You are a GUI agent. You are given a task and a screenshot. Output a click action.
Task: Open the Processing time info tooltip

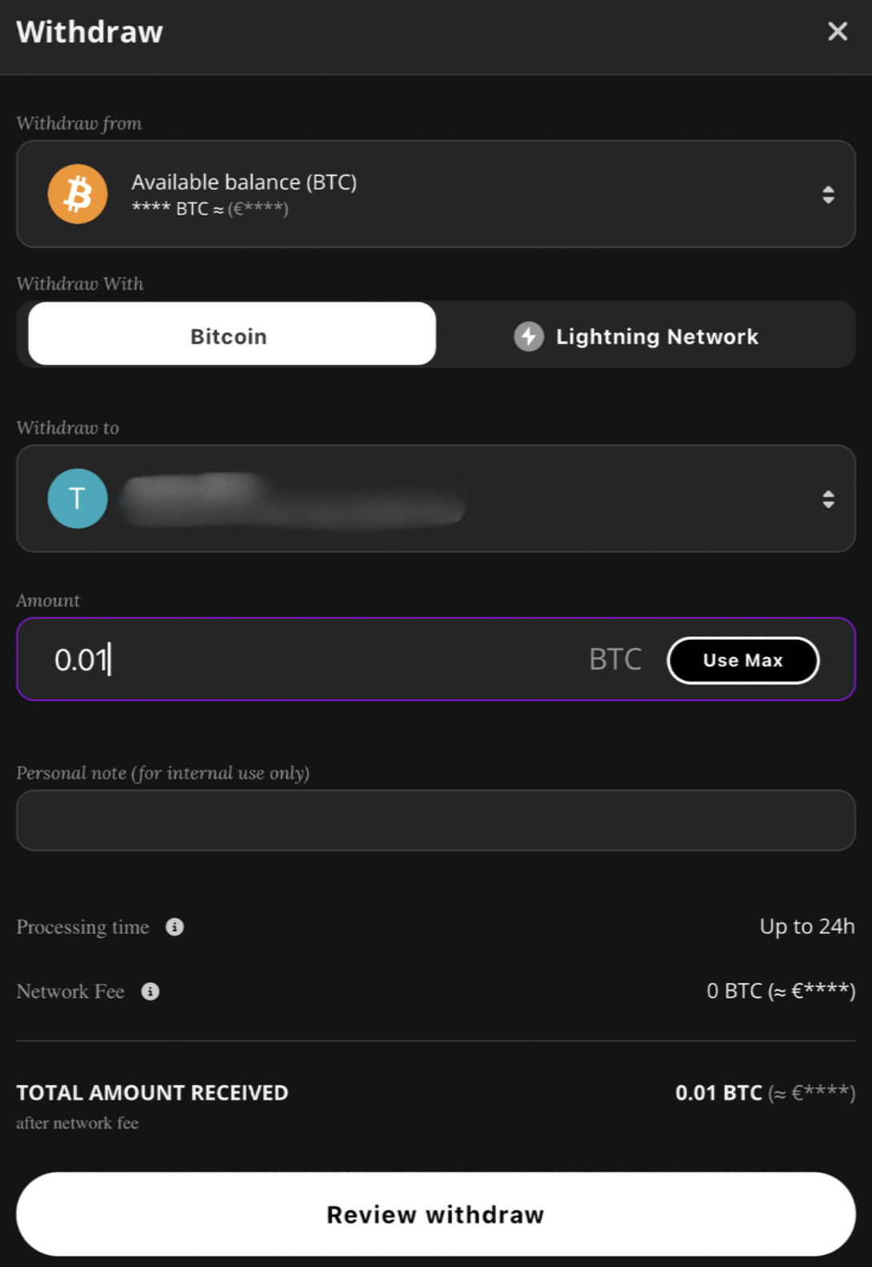[x=173, y=927]
